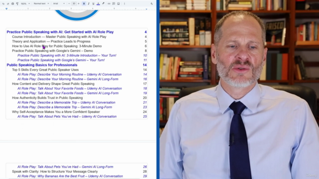
Task: Select the paint format tool
Action: [17, 3]
